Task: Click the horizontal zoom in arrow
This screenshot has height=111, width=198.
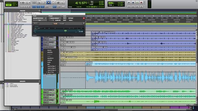Action: (30, 2)
